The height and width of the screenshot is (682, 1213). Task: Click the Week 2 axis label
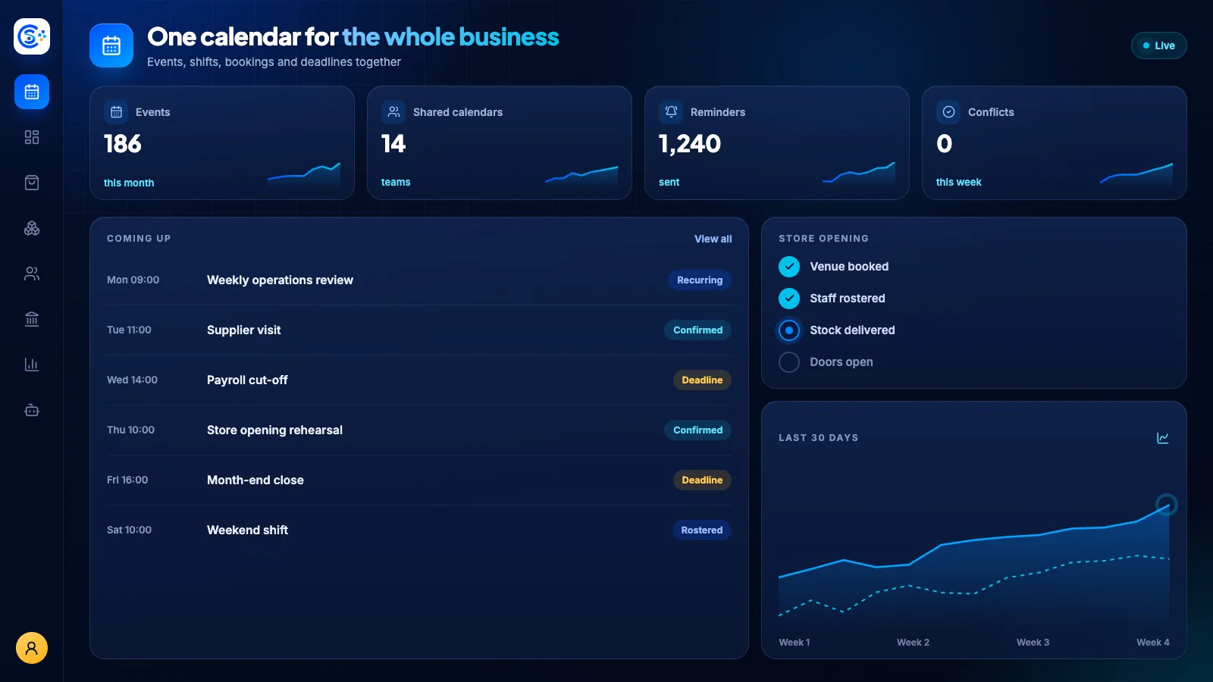tap(913, 643)
